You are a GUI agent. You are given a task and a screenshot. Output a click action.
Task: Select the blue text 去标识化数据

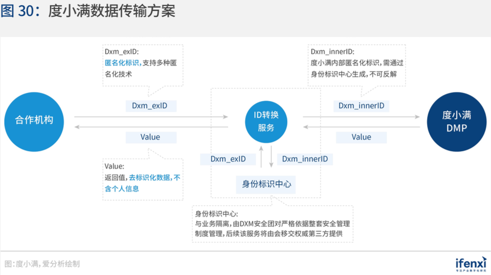click(149, 178)
